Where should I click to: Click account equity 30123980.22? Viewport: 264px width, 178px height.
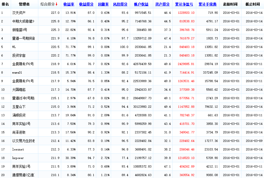click(x=142, y=107)
